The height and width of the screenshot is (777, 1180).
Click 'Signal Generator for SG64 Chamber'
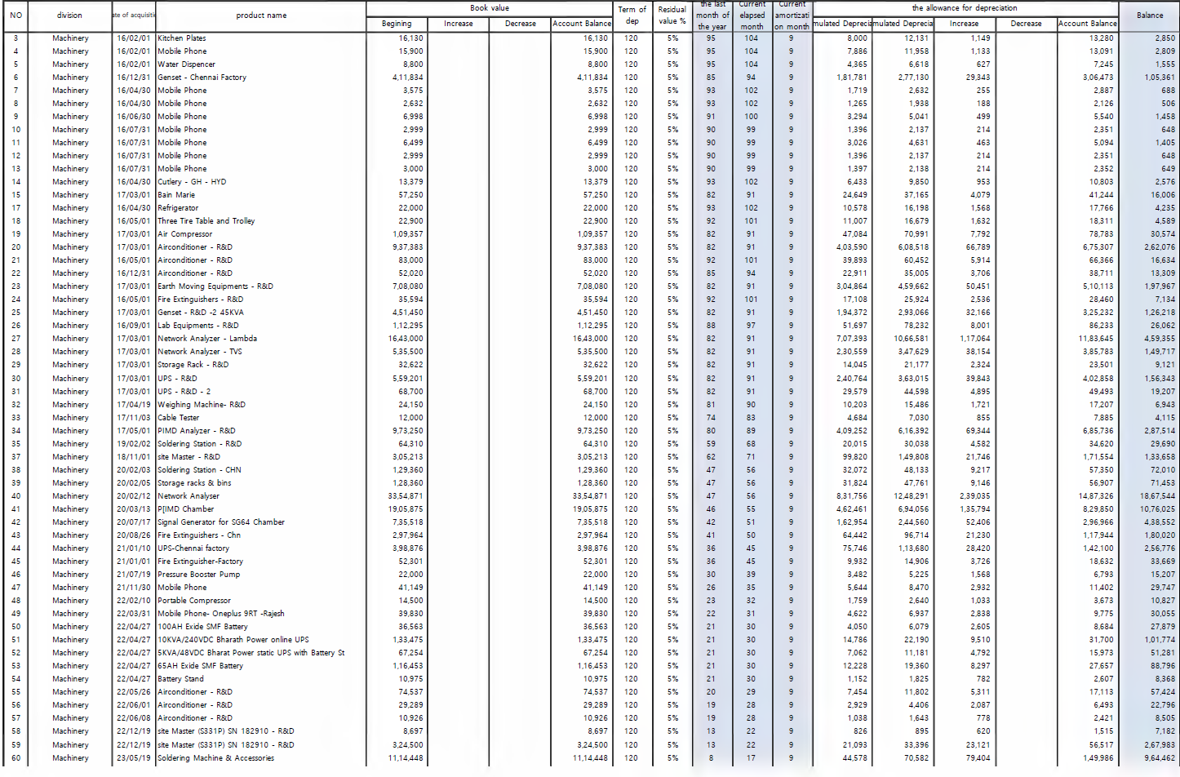(221, 522)
